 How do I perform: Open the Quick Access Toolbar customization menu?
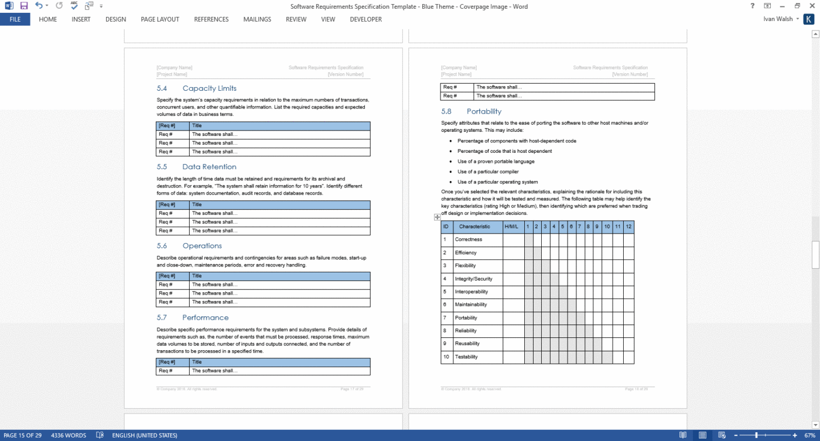[x=101, y=5]
